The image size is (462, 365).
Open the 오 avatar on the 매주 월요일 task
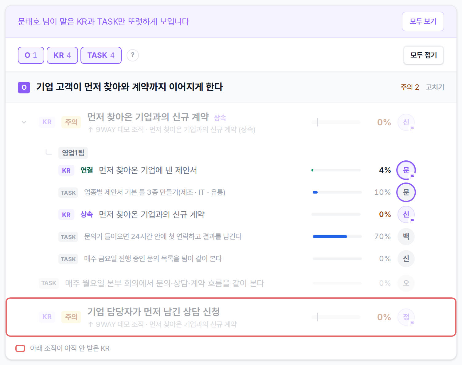point(406,283)
